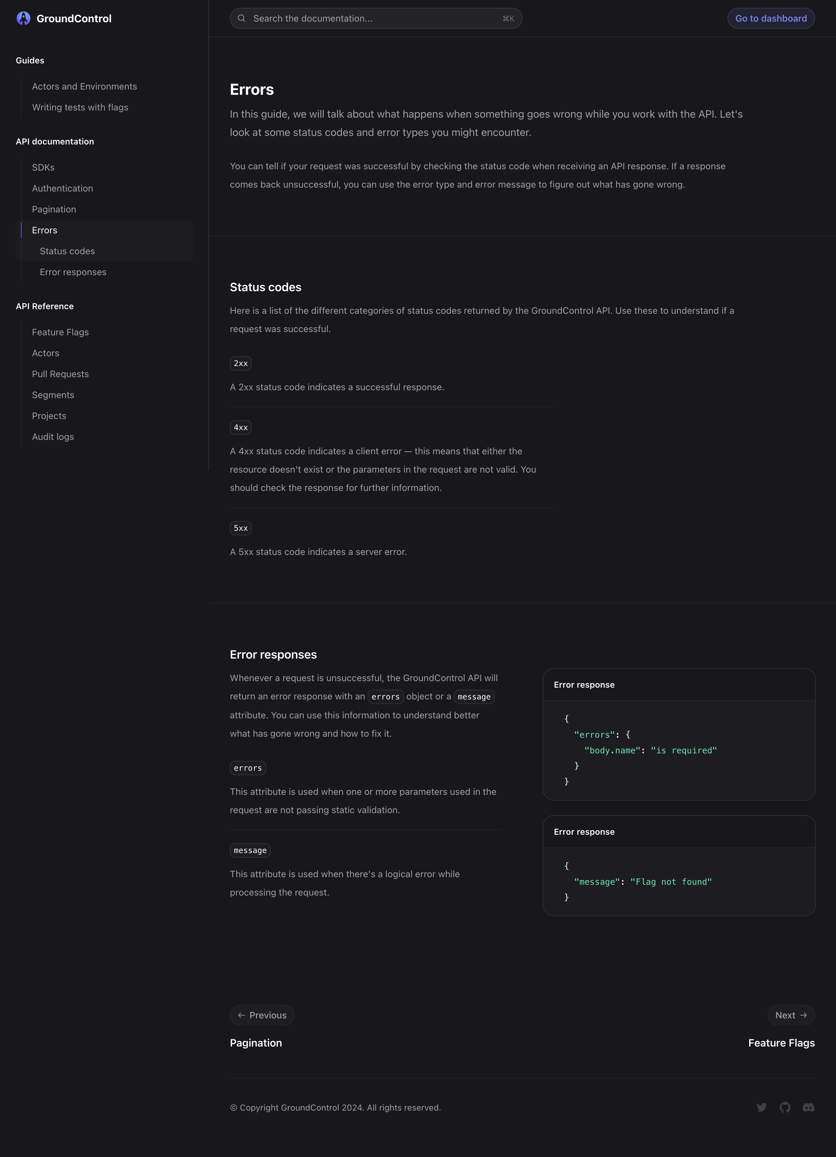Navigate to SDKs page
836x1157 pixels.
point(43,167)
